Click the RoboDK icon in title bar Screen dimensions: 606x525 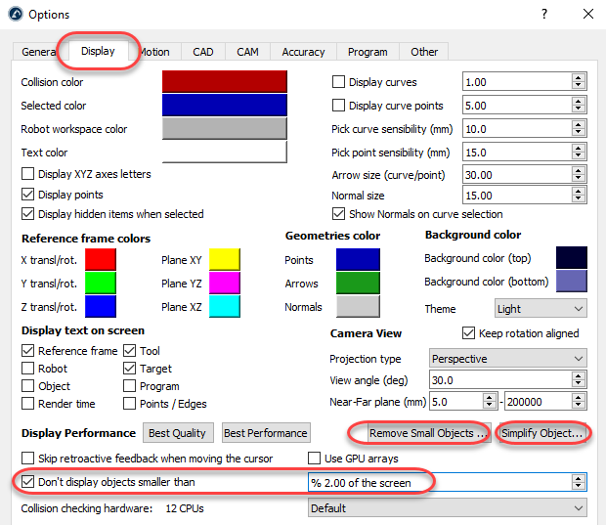(14, 15)
